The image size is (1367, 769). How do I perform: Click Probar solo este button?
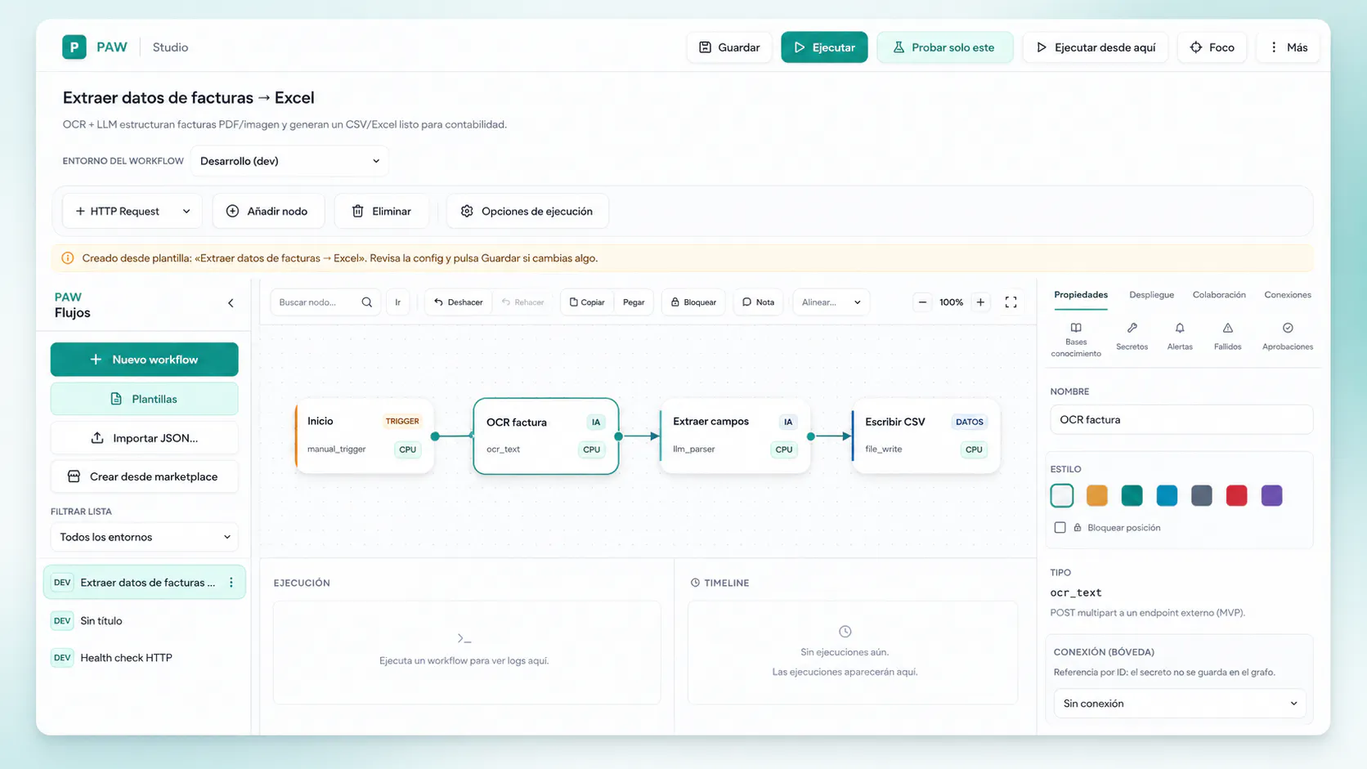[945, 47]
